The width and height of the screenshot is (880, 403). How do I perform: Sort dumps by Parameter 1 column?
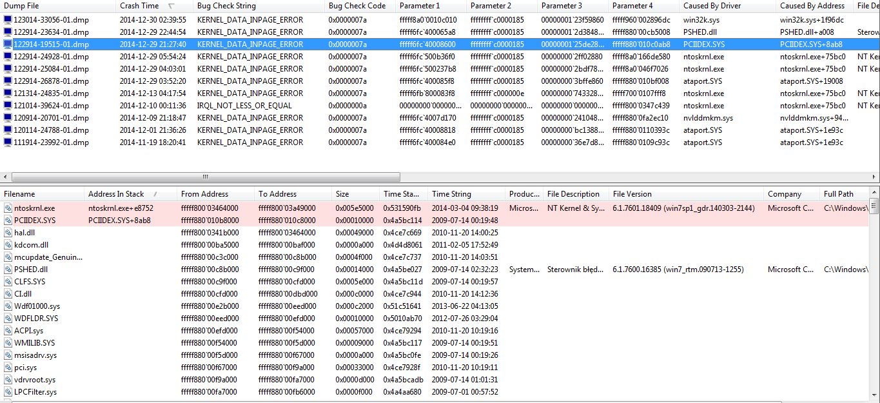coord(431,6)
